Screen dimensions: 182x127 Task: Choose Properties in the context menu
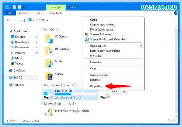[x=96, y=86]
